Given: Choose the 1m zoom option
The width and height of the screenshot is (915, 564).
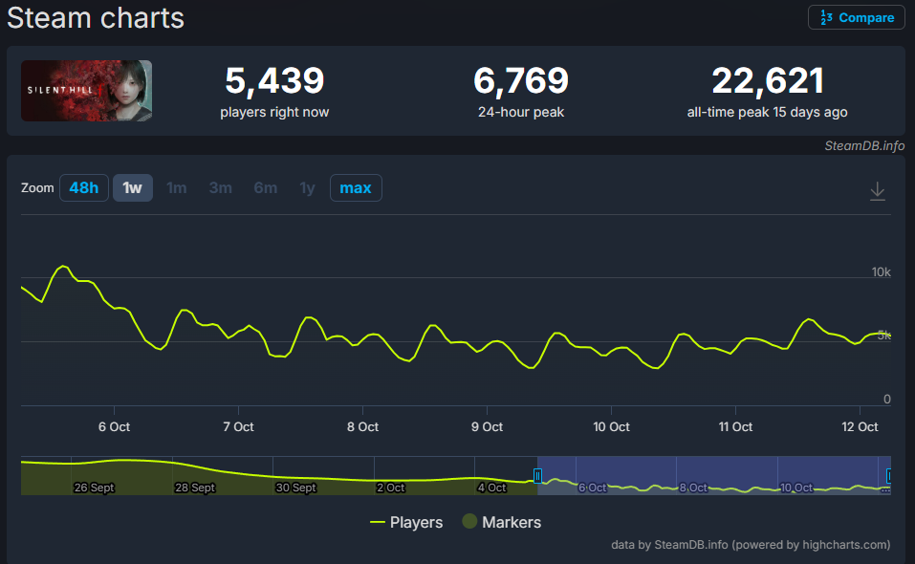Looking at the screenshot, I should coord(176,187).
